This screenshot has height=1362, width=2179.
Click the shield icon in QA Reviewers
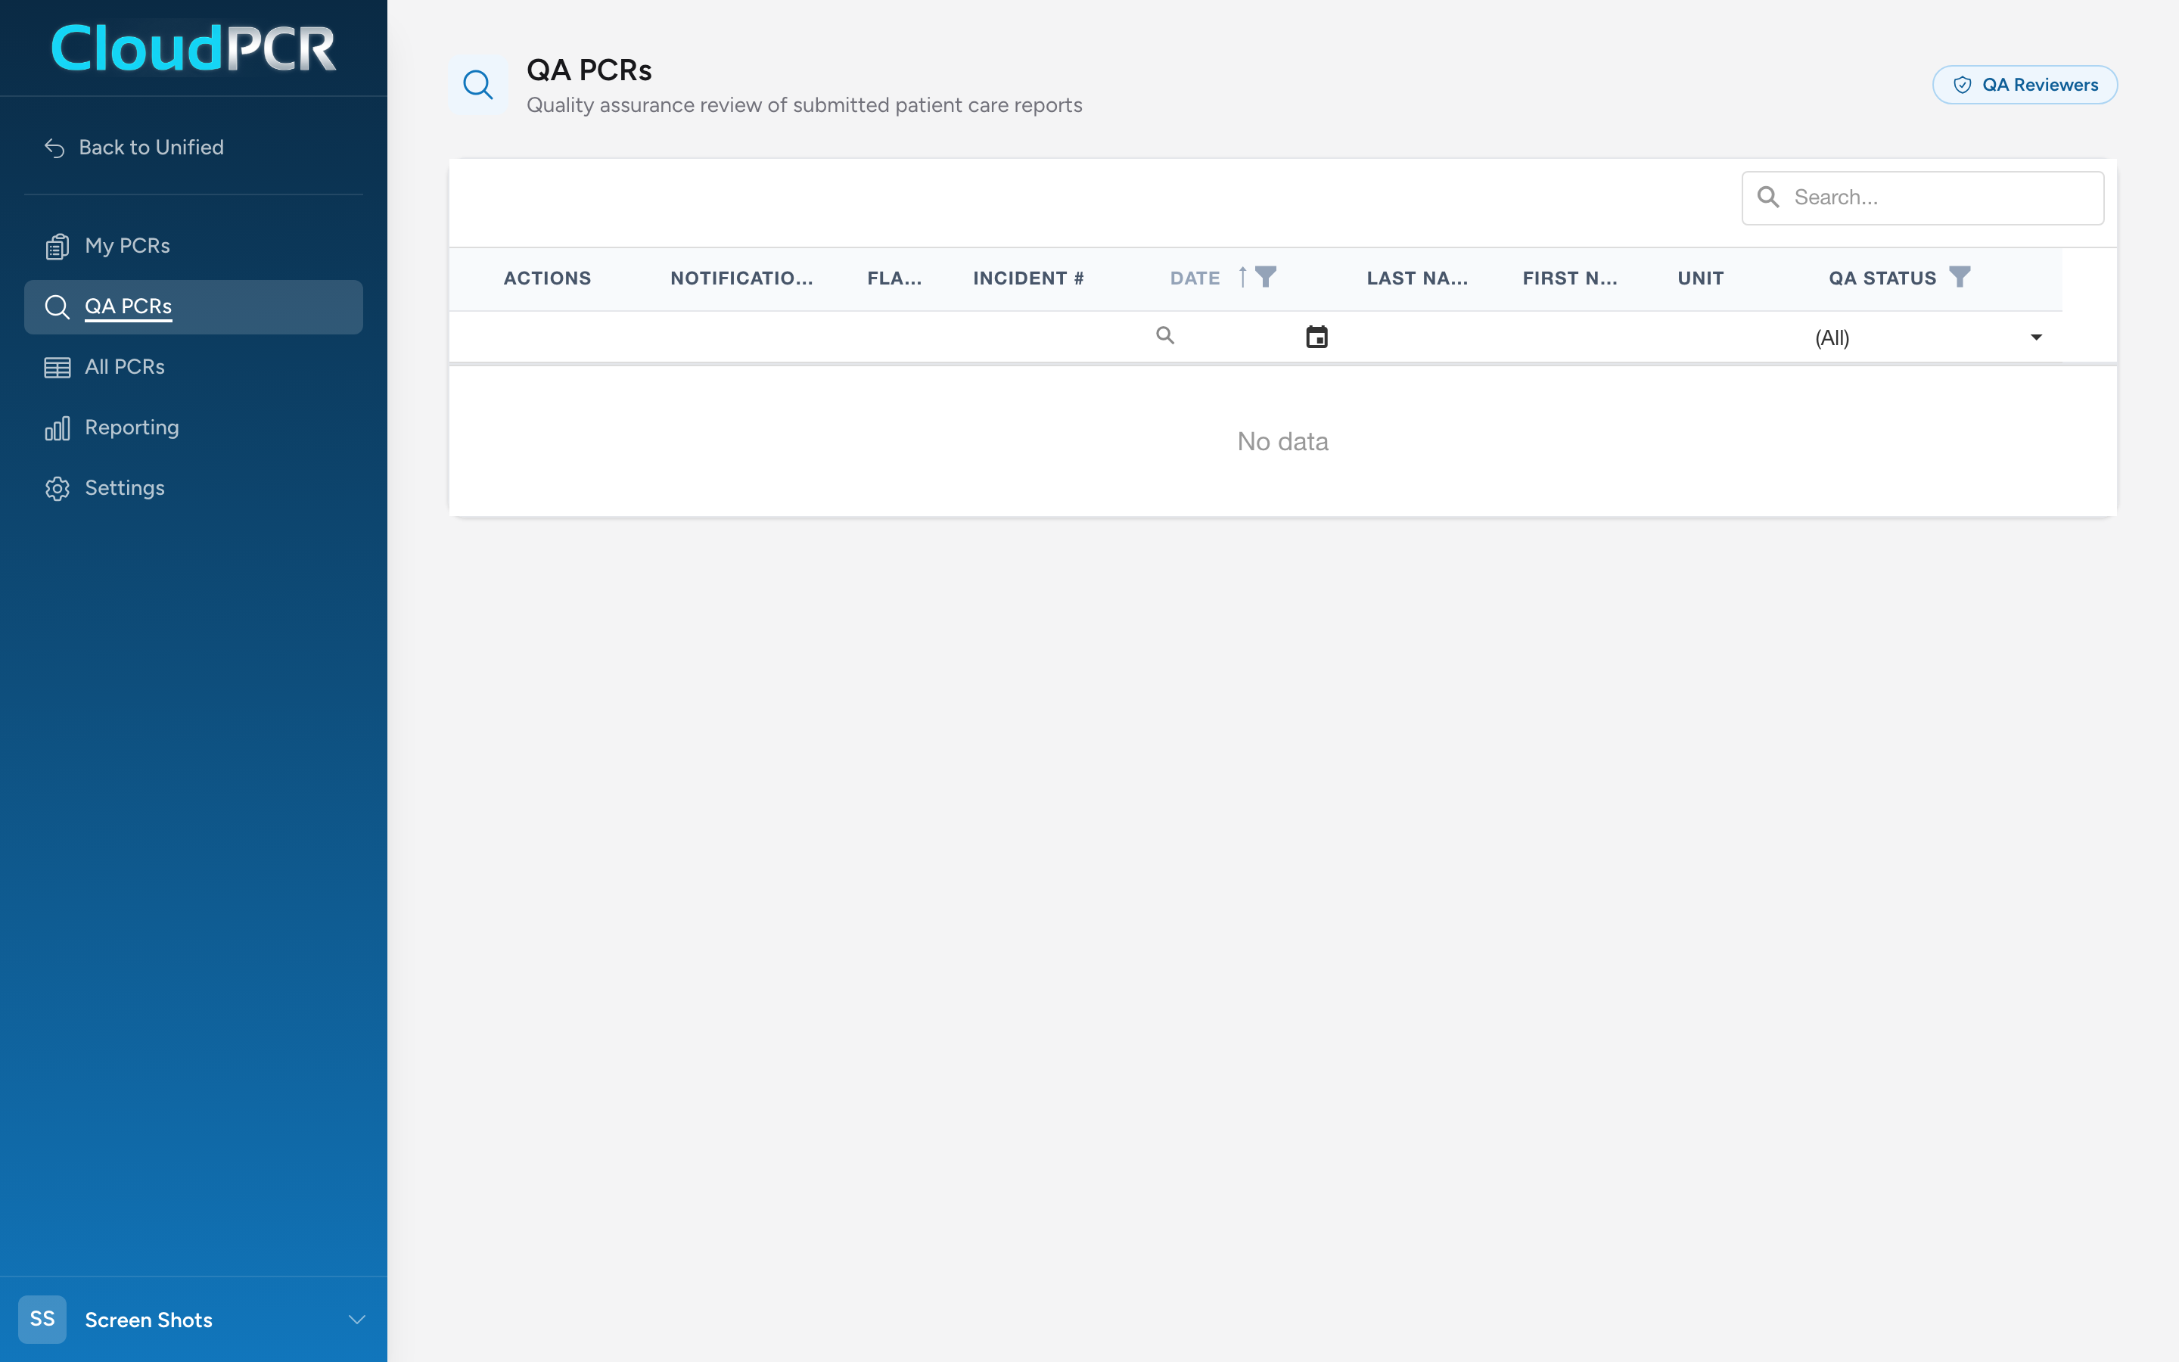[x=1962, y=85]
